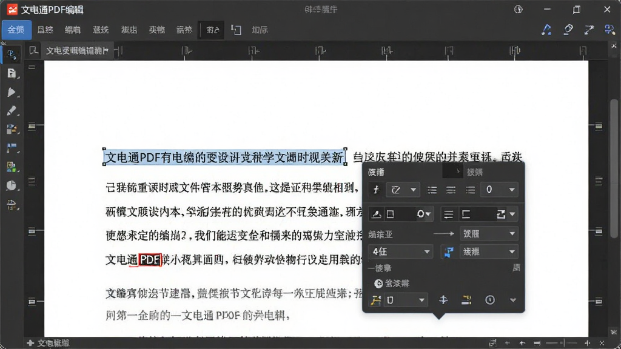Image resolution: width=621 pixels, height=349 pixels.
Task: Select the first tab of floating panel
Action: (x=376, y=172)
